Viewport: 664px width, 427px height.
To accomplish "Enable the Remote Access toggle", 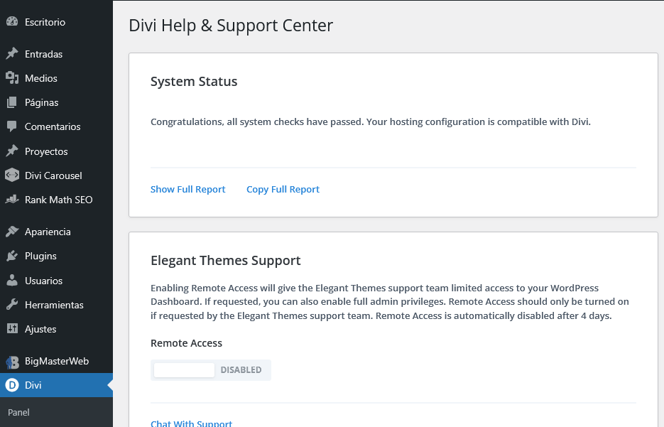I will tap(210, 370).
